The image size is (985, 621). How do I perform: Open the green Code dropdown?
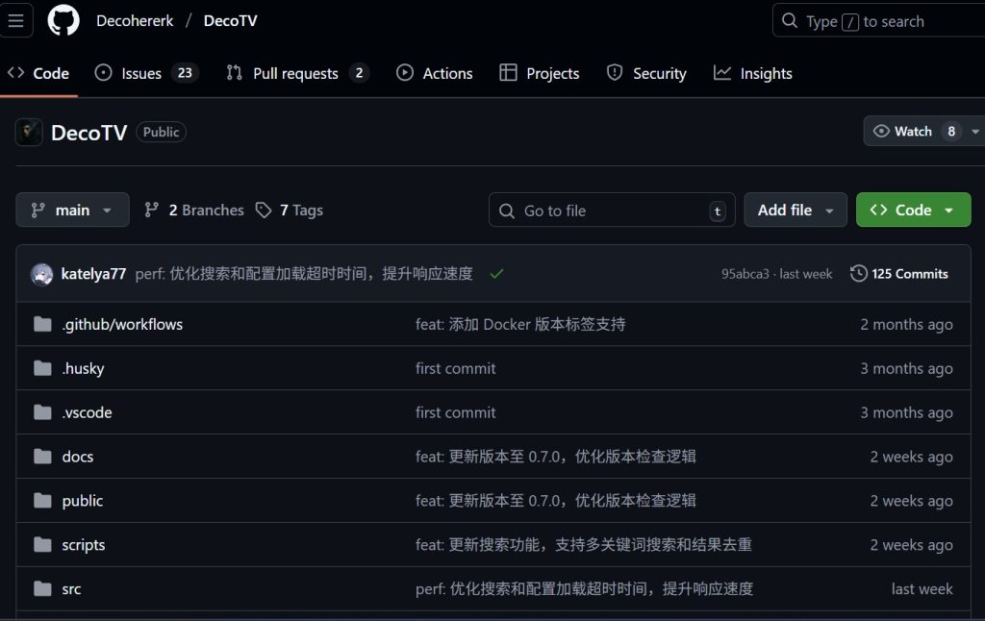pos(913,211)
